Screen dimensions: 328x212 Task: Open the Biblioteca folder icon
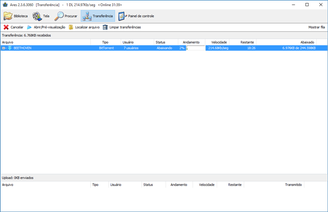pos(8,16)
